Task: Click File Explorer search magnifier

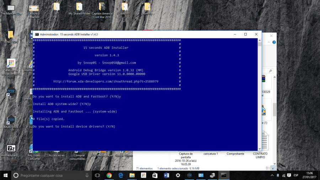Action: [271, 71]
